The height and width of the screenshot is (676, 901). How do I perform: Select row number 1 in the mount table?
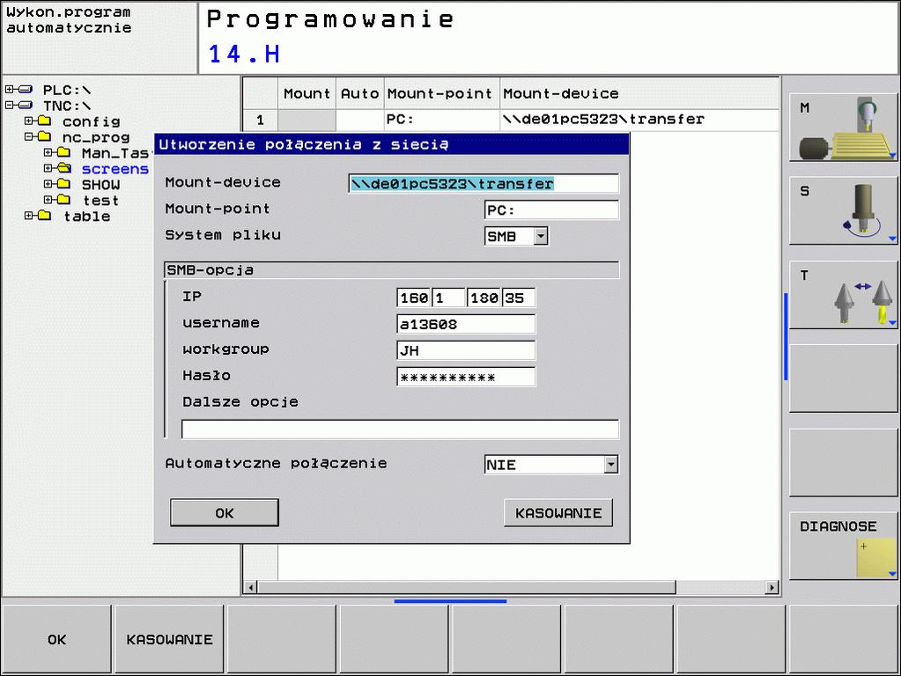pyautogui.click(x=261, y=120)
